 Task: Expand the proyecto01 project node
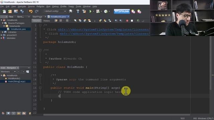[1, 35]
